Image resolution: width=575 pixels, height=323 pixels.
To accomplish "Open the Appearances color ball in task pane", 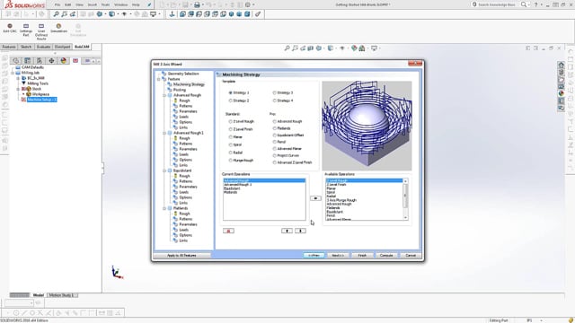I will [x=561, y=93].
